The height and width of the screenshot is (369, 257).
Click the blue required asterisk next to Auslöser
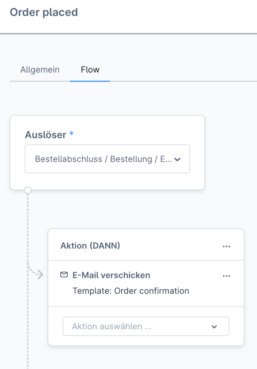tap(71, 134)
